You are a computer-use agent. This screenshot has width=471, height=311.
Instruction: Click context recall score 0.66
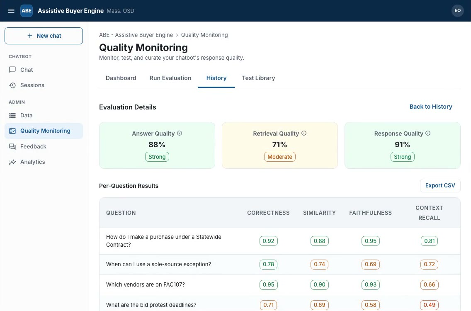(429, 284)
